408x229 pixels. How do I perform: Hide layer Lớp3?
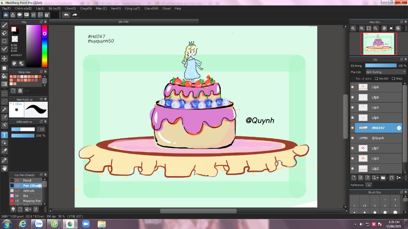click(x=353, y=158)
